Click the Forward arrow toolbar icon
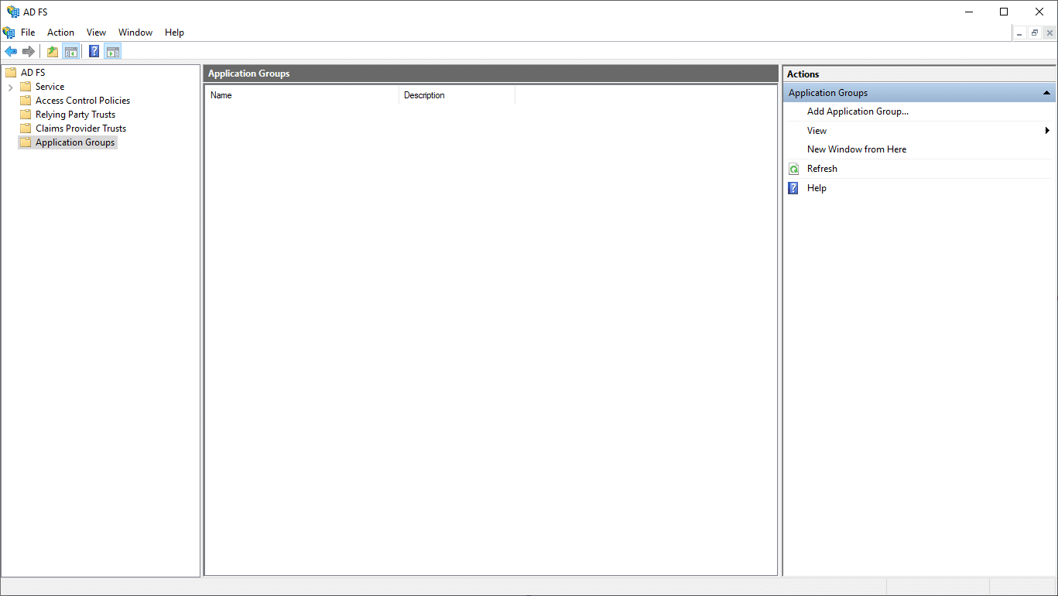1058x596 pixels. pos(29,52)
